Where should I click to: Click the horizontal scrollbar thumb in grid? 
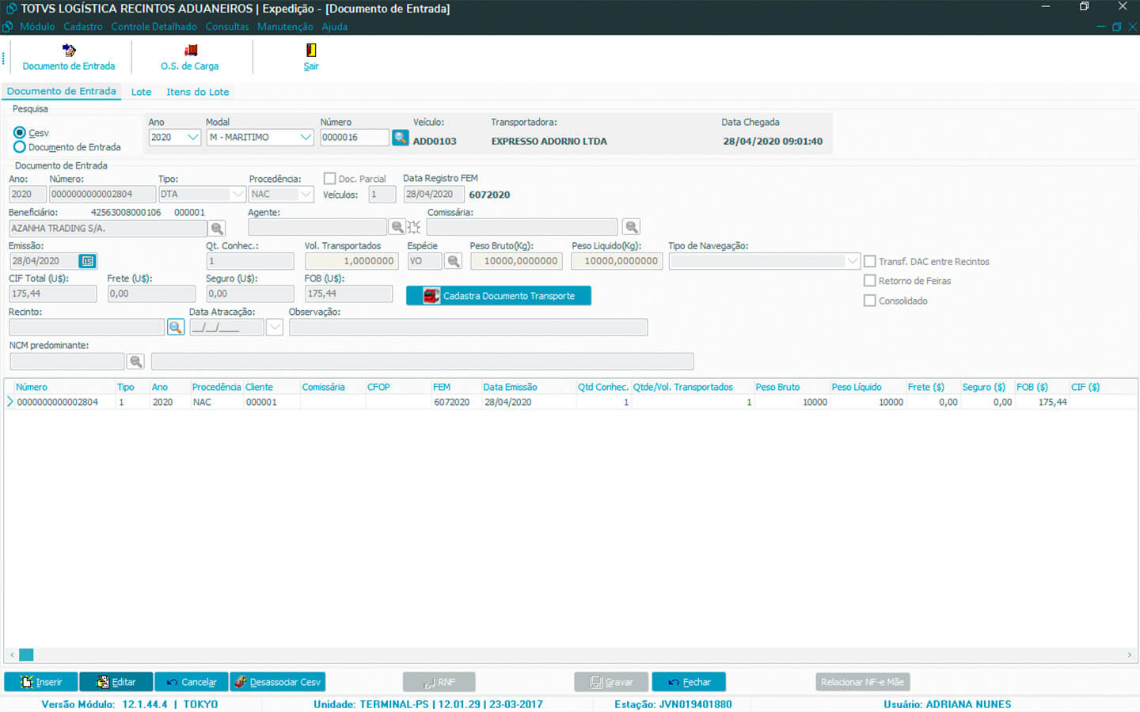[x=26, y=655]
